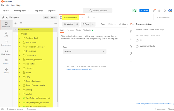Open the Environments sidebar section
The width and height of the screenshot is (174, 111).
[x=6, y=43]
